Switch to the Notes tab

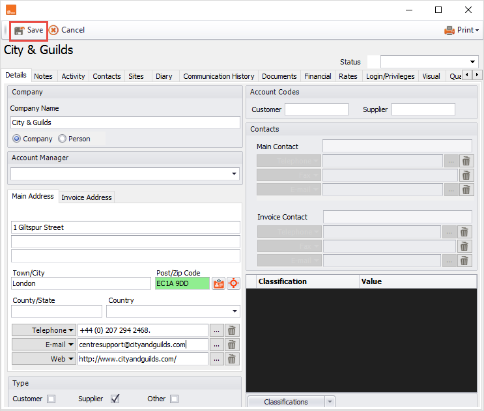click(x=43, y=76)
